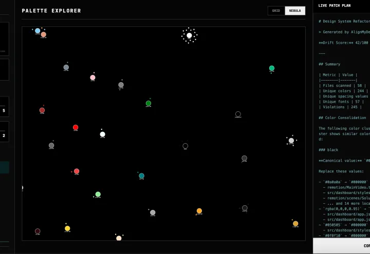Select the salmon color node beside light blue
This screenshot has height=254, width=370.
43,35
